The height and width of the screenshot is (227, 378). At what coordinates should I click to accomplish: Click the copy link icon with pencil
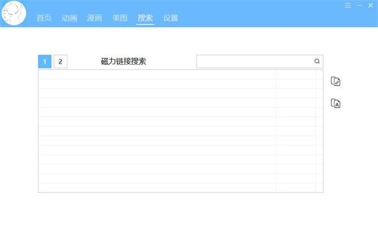coord(335,81)
